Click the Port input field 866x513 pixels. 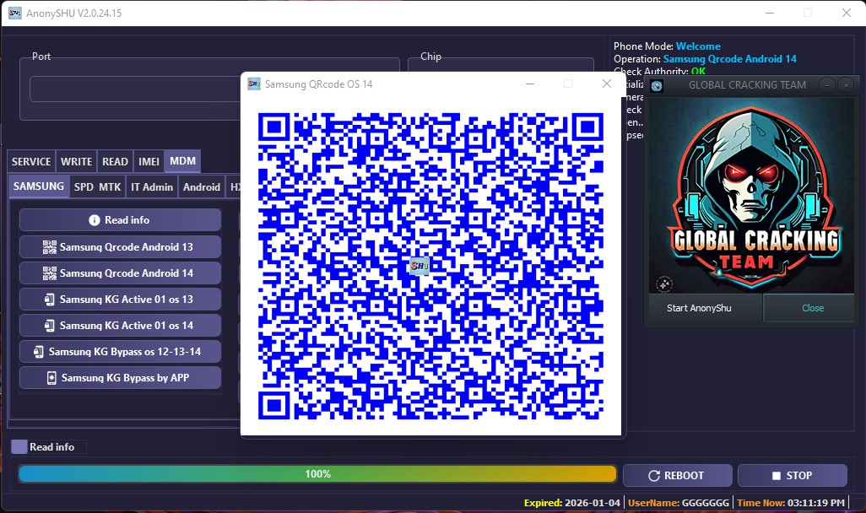point(135,89)
